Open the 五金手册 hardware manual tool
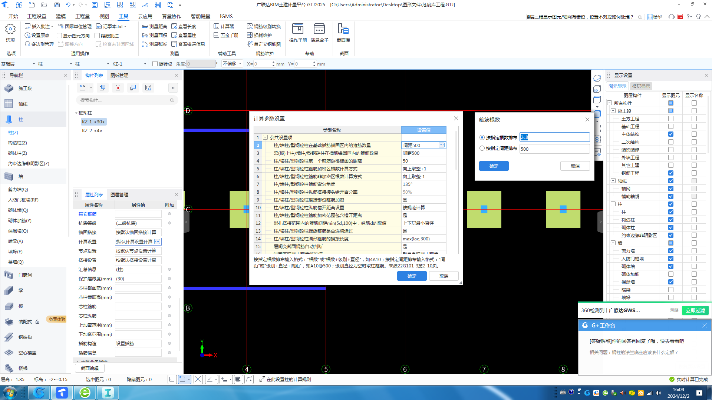 [226, 35]
